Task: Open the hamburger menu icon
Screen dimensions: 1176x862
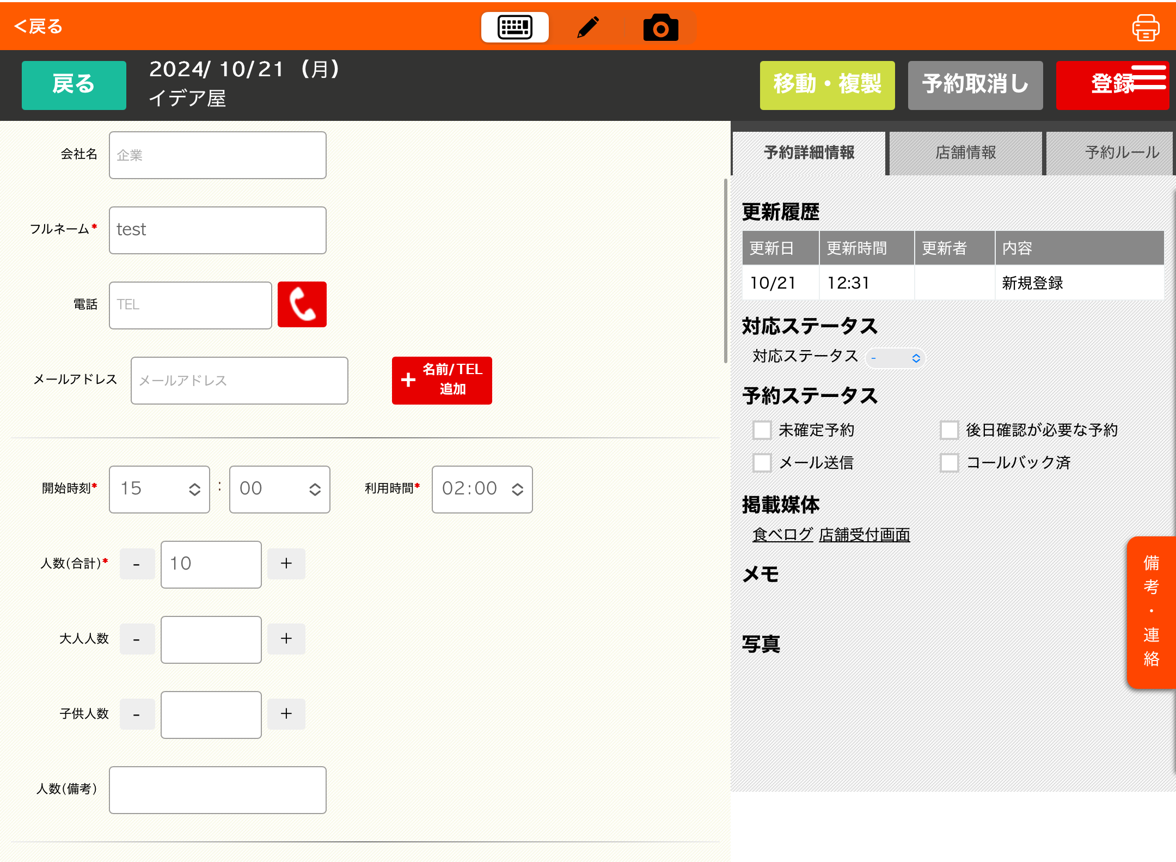Action: 1149,77
